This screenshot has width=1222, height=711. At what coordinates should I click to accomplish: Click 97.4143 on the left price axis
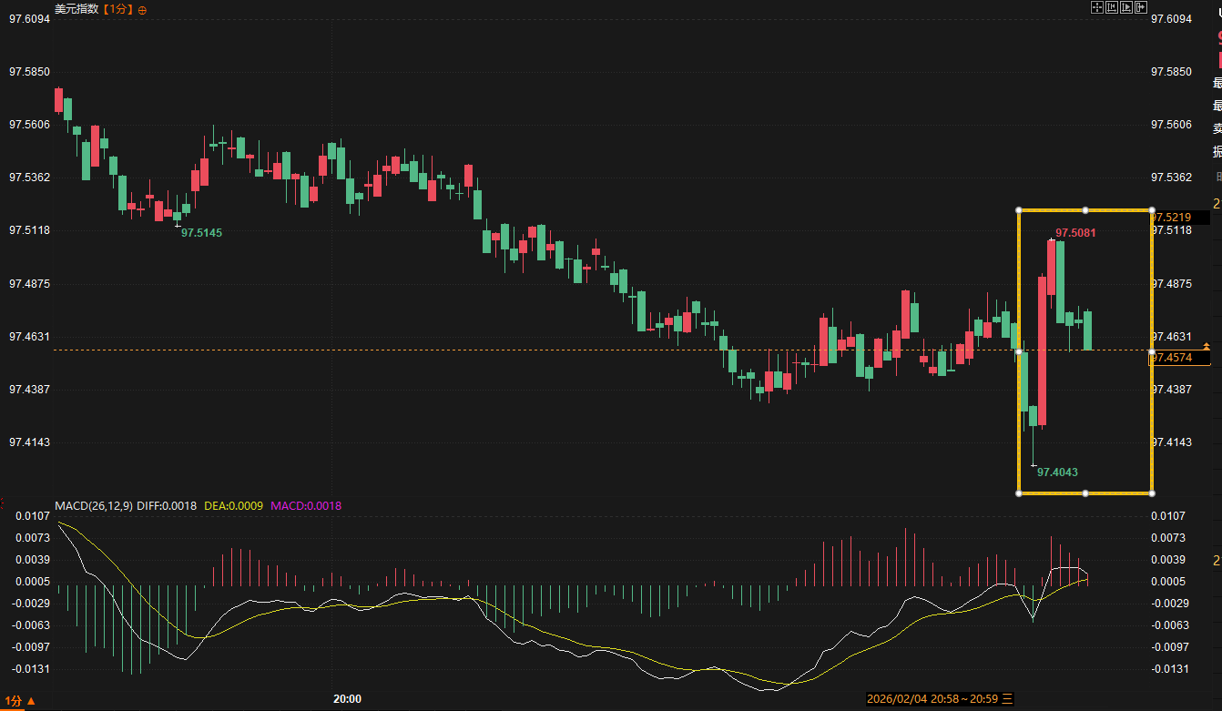(27, 442)
